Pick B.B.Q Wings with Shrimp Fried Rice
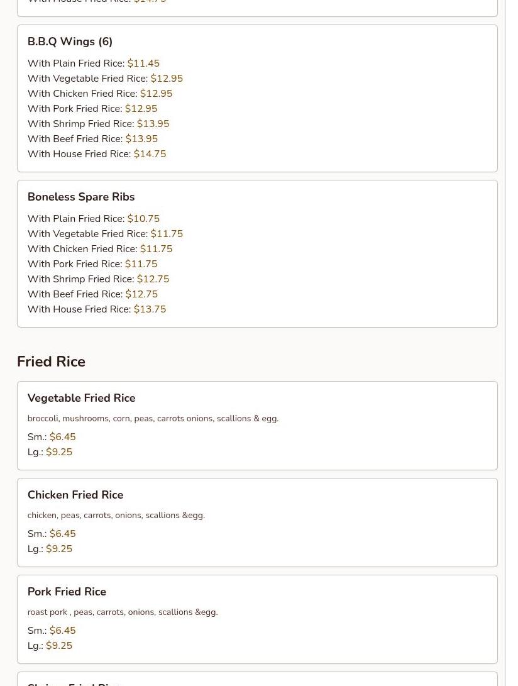 pos(98,124)
